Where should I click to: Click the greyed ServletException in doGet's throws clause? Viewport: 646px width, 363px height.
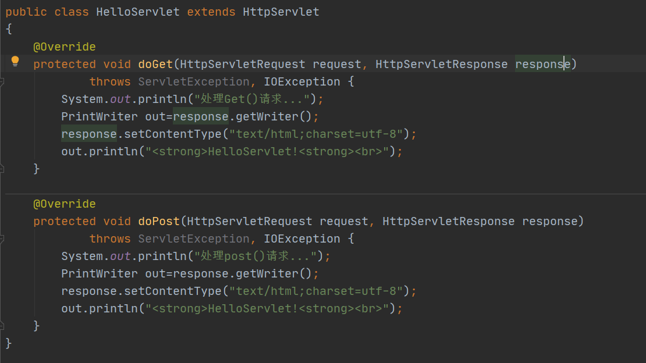pyautogui.click(x=194, y=81)
